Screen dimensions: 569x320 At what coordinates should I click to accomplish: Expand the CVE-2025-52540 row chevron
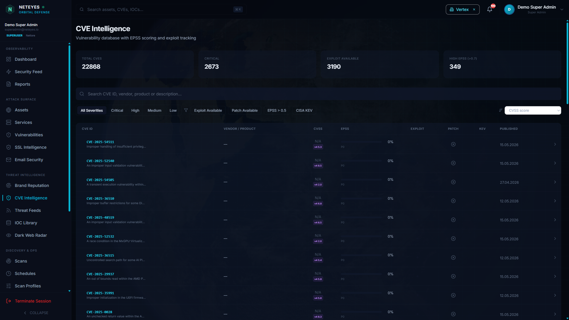(x=555, y=163)
